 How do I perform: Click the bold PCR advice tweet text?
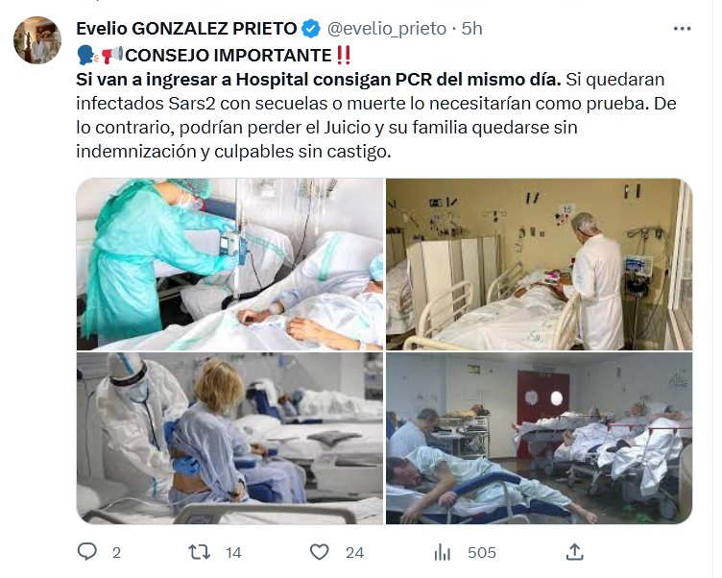319,80
